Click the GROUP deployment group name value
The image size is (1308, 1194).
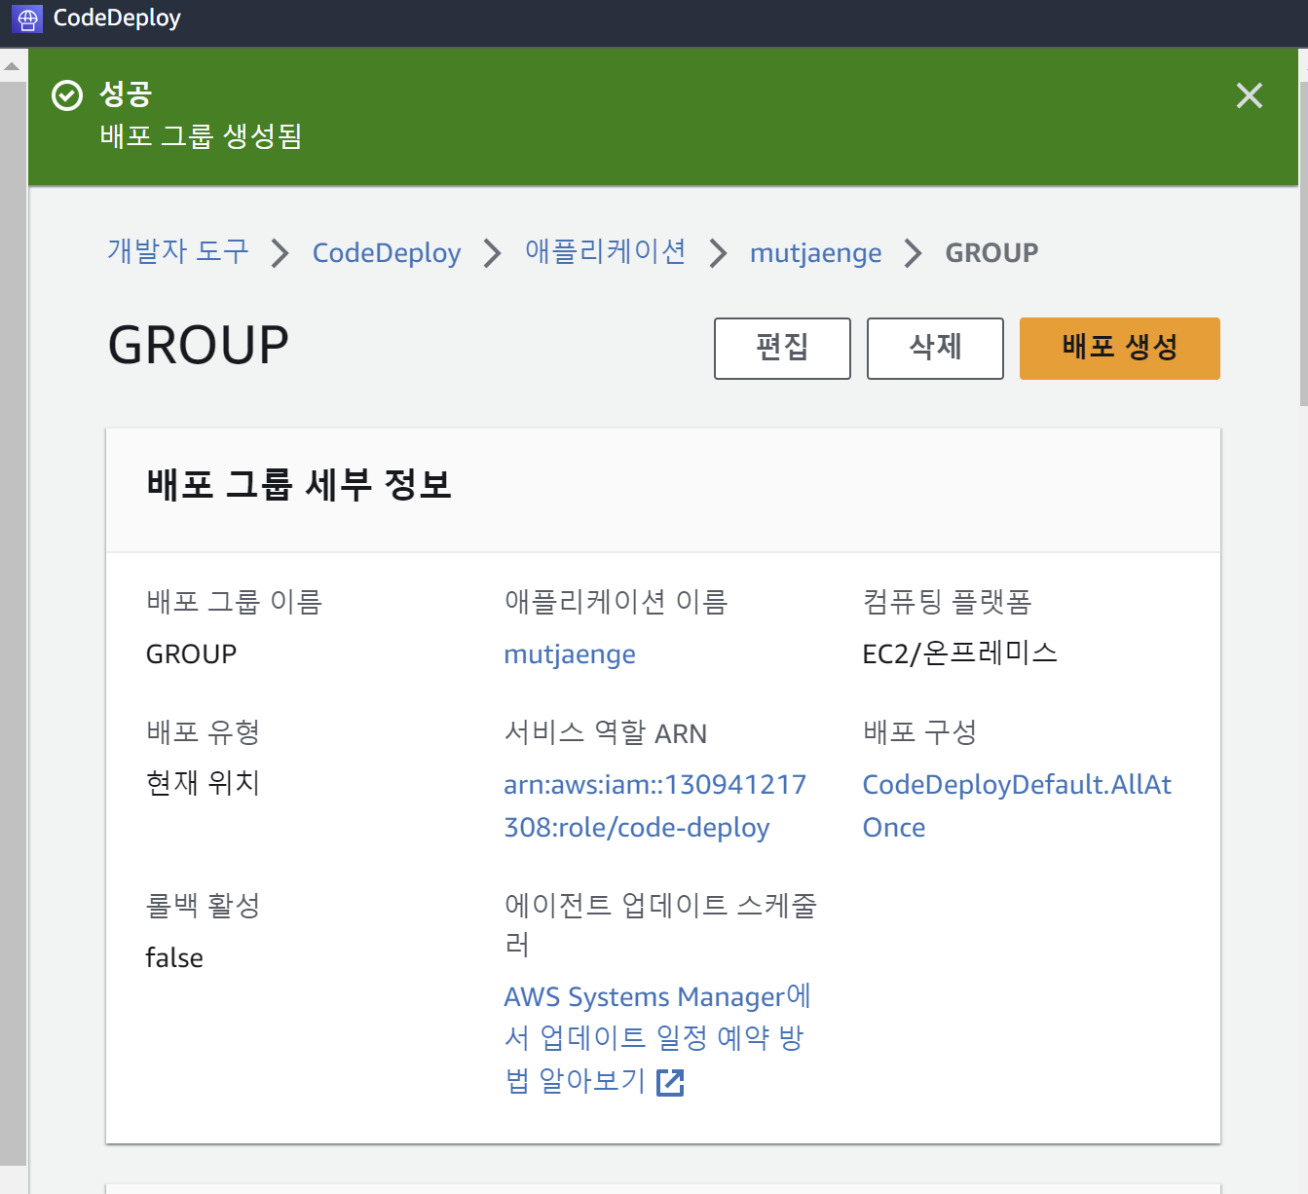[191, 654]
